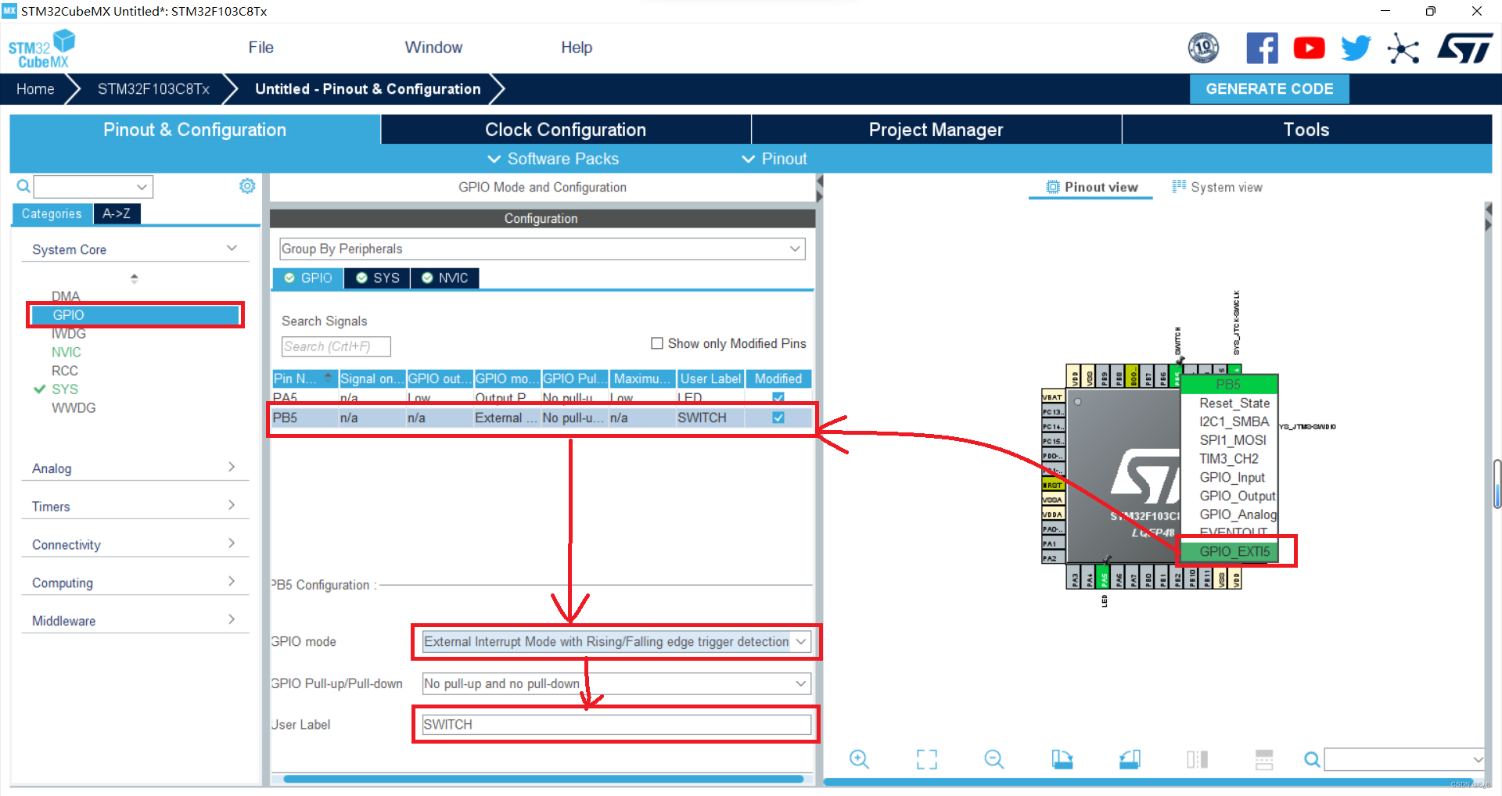Select the PA5 row in table

(541, 397)
